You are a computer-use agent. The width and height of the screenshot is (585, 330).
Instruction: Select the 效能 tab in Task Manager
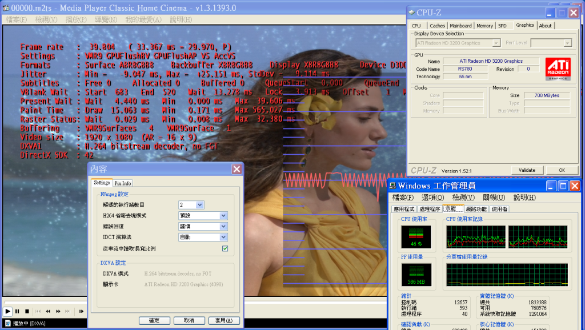453,208
